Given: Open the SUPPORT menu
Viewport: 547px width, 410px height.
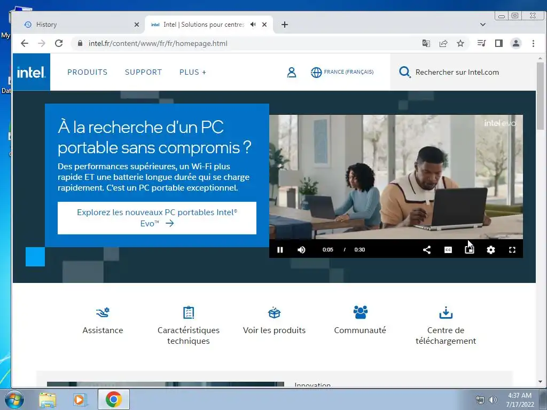Looking at the screenshot, I should [x=143, y=72].
